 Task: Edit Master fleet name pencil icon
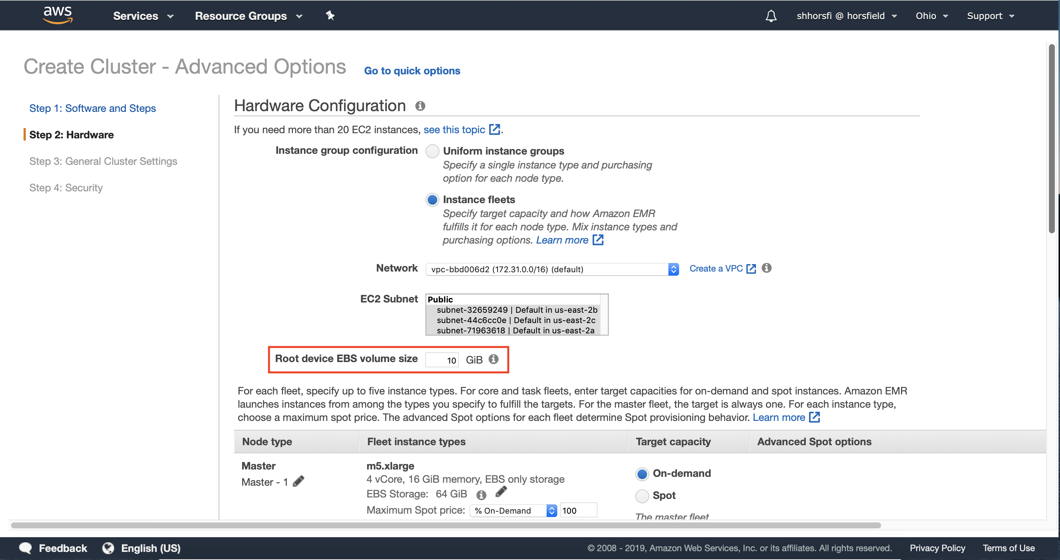[298, 481]
